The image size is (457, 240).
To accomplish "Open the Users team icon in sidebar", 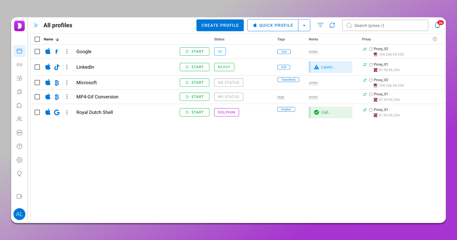I will pos(19,119).
